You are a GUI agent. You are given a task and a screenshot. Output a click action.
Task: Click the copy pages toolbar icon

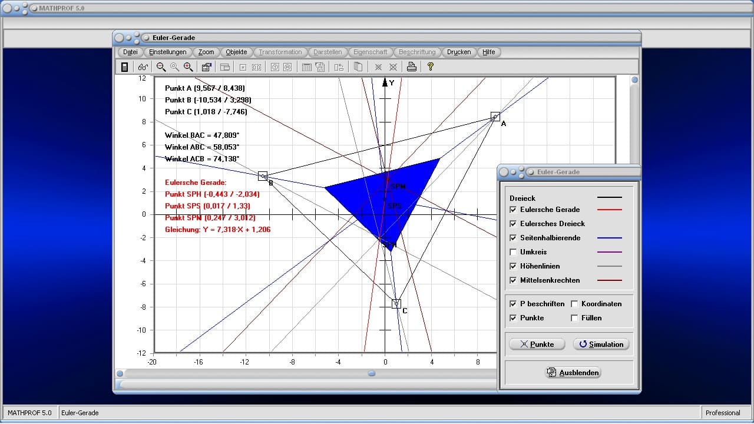pos(358,67)
